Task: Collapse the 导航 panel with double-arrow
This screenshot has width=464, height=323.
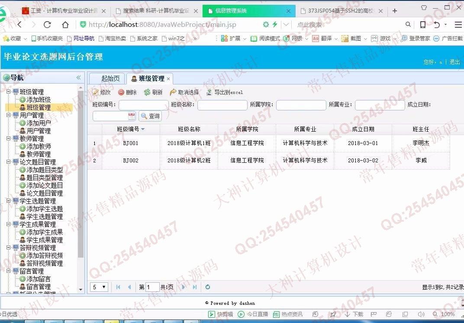Action: 78,78
